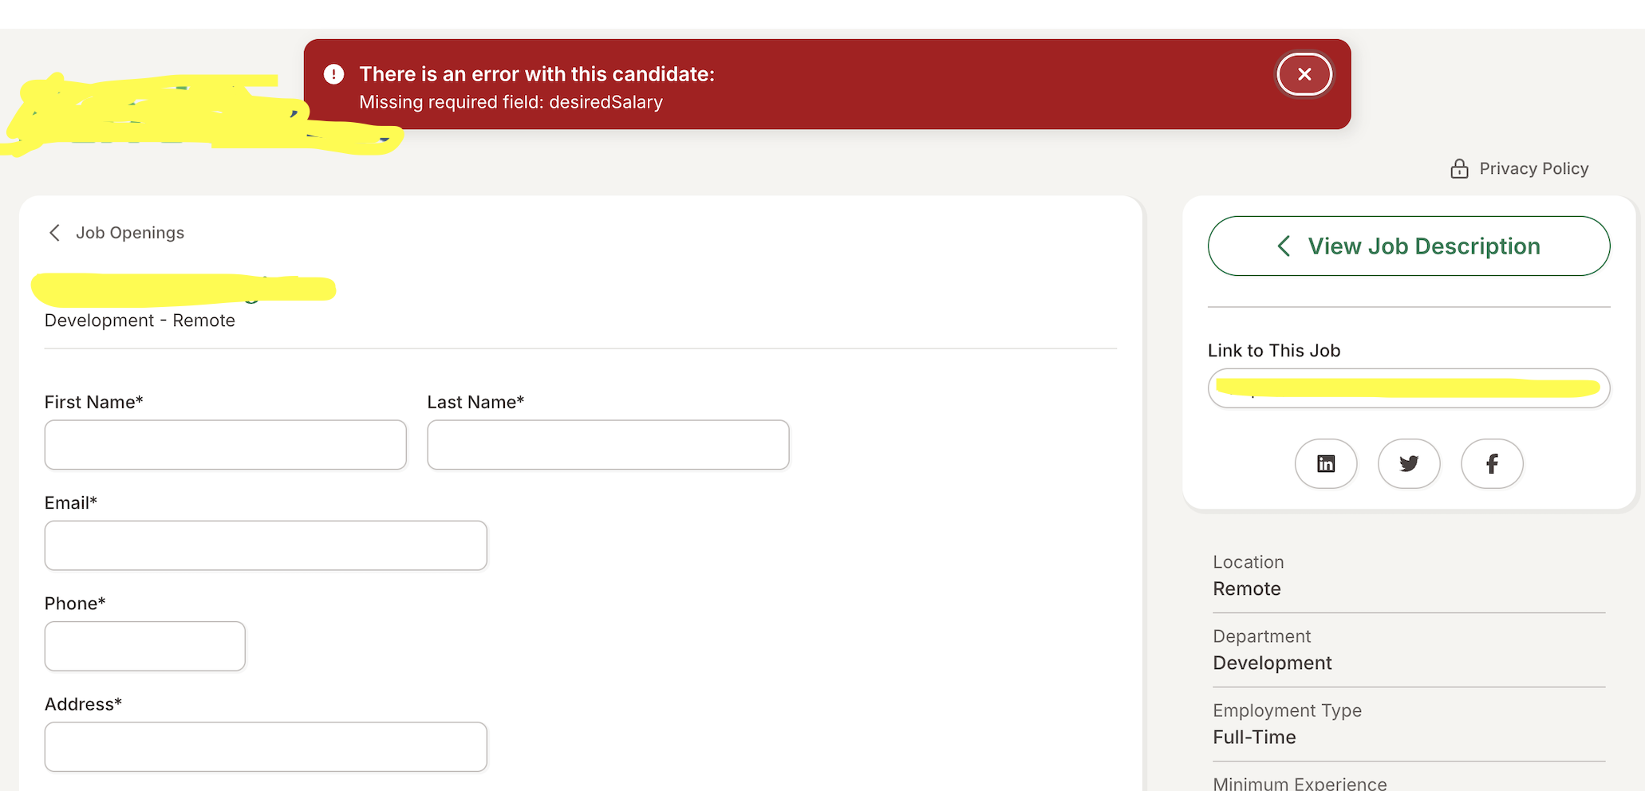This screenshot has width=1645, height=791.
Task: Click the 'Development' department value
Action: click(x=1272, y=663)
